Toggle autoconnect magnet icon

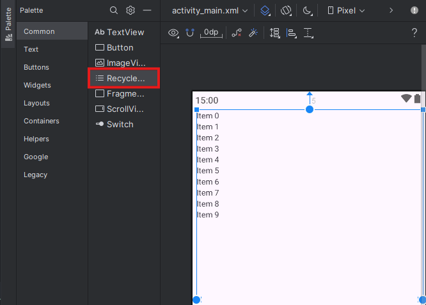point(190,33)
